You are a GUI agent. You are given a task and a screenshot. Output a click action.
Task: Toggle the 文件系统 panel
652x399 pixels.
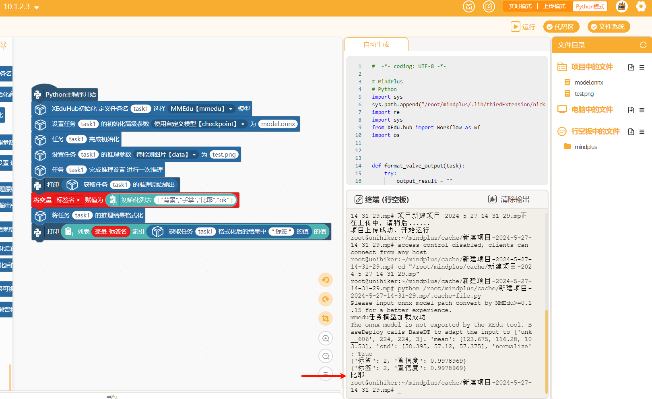coord(609,27)
